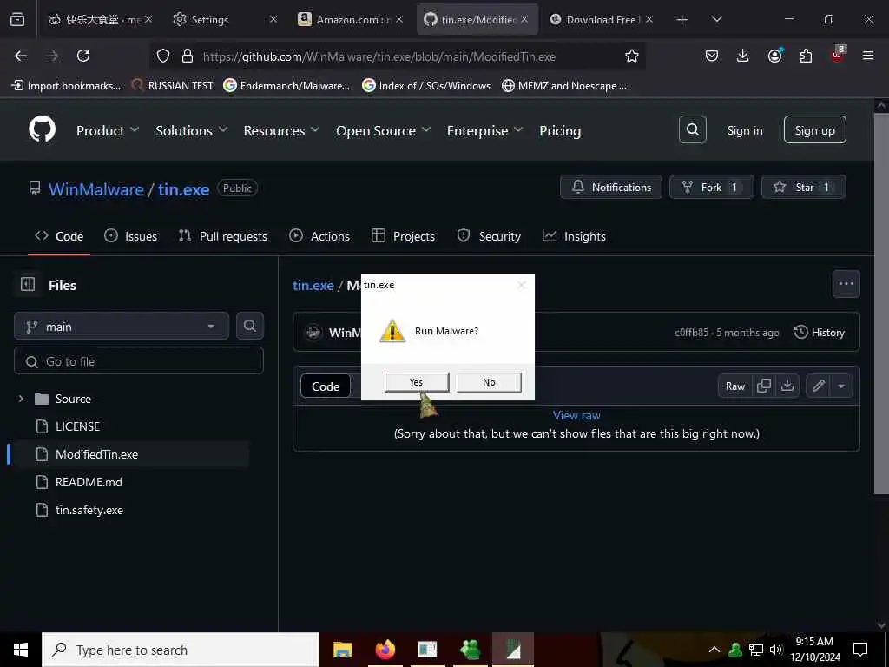The height and width of the screenshot is (667, 889).
Task: Open the Security tab
Action: 489,236
